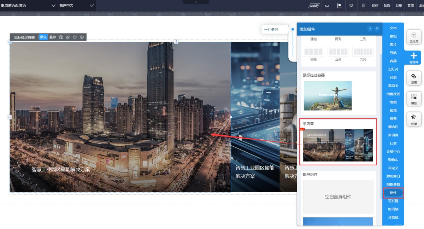Choose the 五列 five-column layout thumbnail

pos(338,52)
